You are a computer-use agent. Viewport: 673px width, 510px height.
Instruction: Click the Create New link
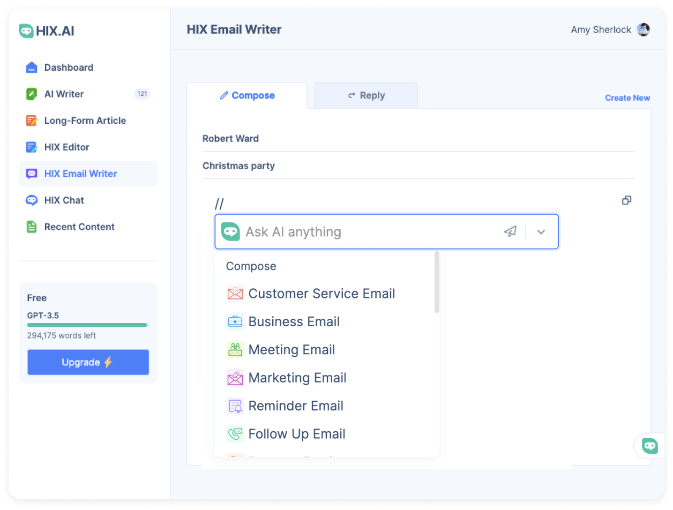click(627, 98)
